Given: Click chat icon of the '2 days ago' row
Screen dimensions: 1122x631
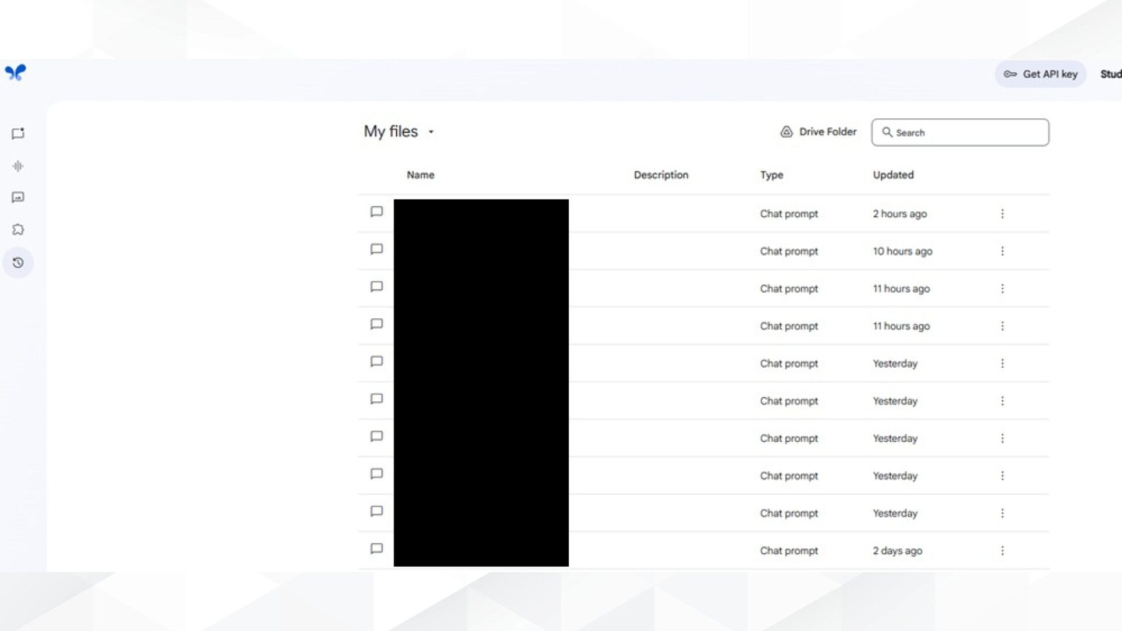Looking at the screenshot, I should [377, 549].
